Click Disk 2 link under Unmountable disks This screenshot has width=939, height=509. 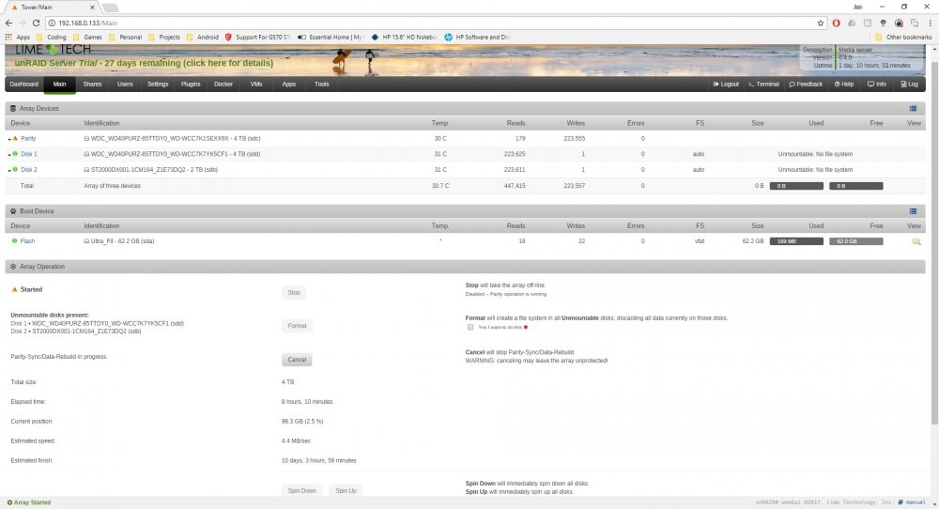pos(19,332)
